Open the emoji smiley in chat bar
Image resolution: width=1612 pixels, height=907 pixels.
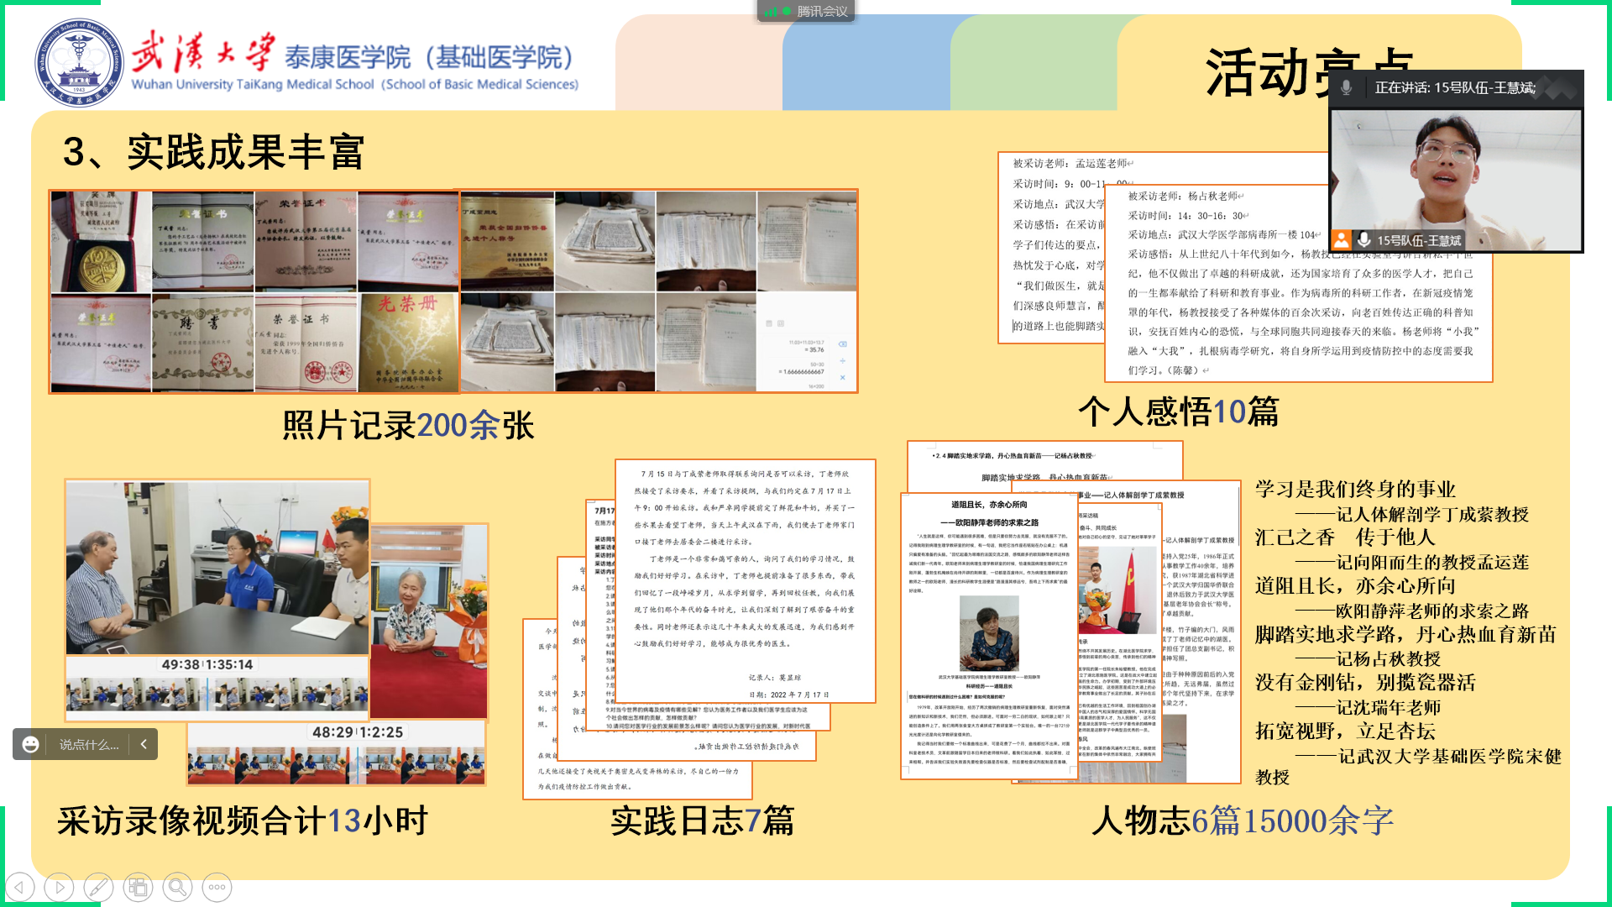tap(30, 744)
